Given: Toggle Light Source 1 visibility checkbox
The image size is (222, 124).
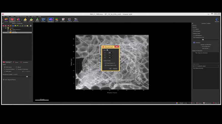Looking at the screenshot, I should [8, 29].
